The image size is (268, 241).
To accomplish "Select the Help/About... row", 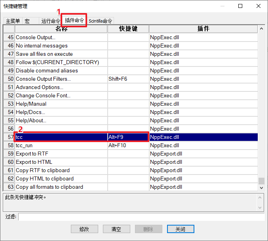I will point(131,121).
